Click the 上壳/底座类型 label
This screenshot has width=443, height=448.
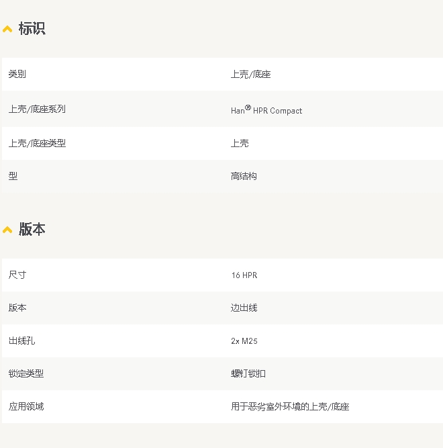[37, 143]
